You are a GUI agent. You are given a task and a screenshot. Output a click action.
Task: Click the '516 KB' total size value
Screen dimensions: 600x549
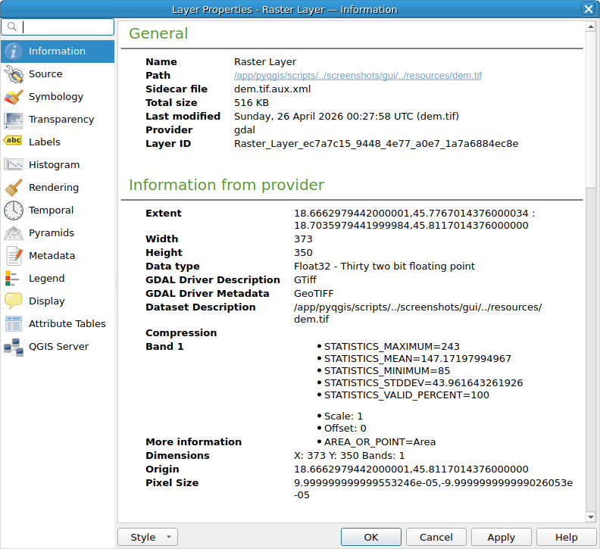tap(251, 103)
